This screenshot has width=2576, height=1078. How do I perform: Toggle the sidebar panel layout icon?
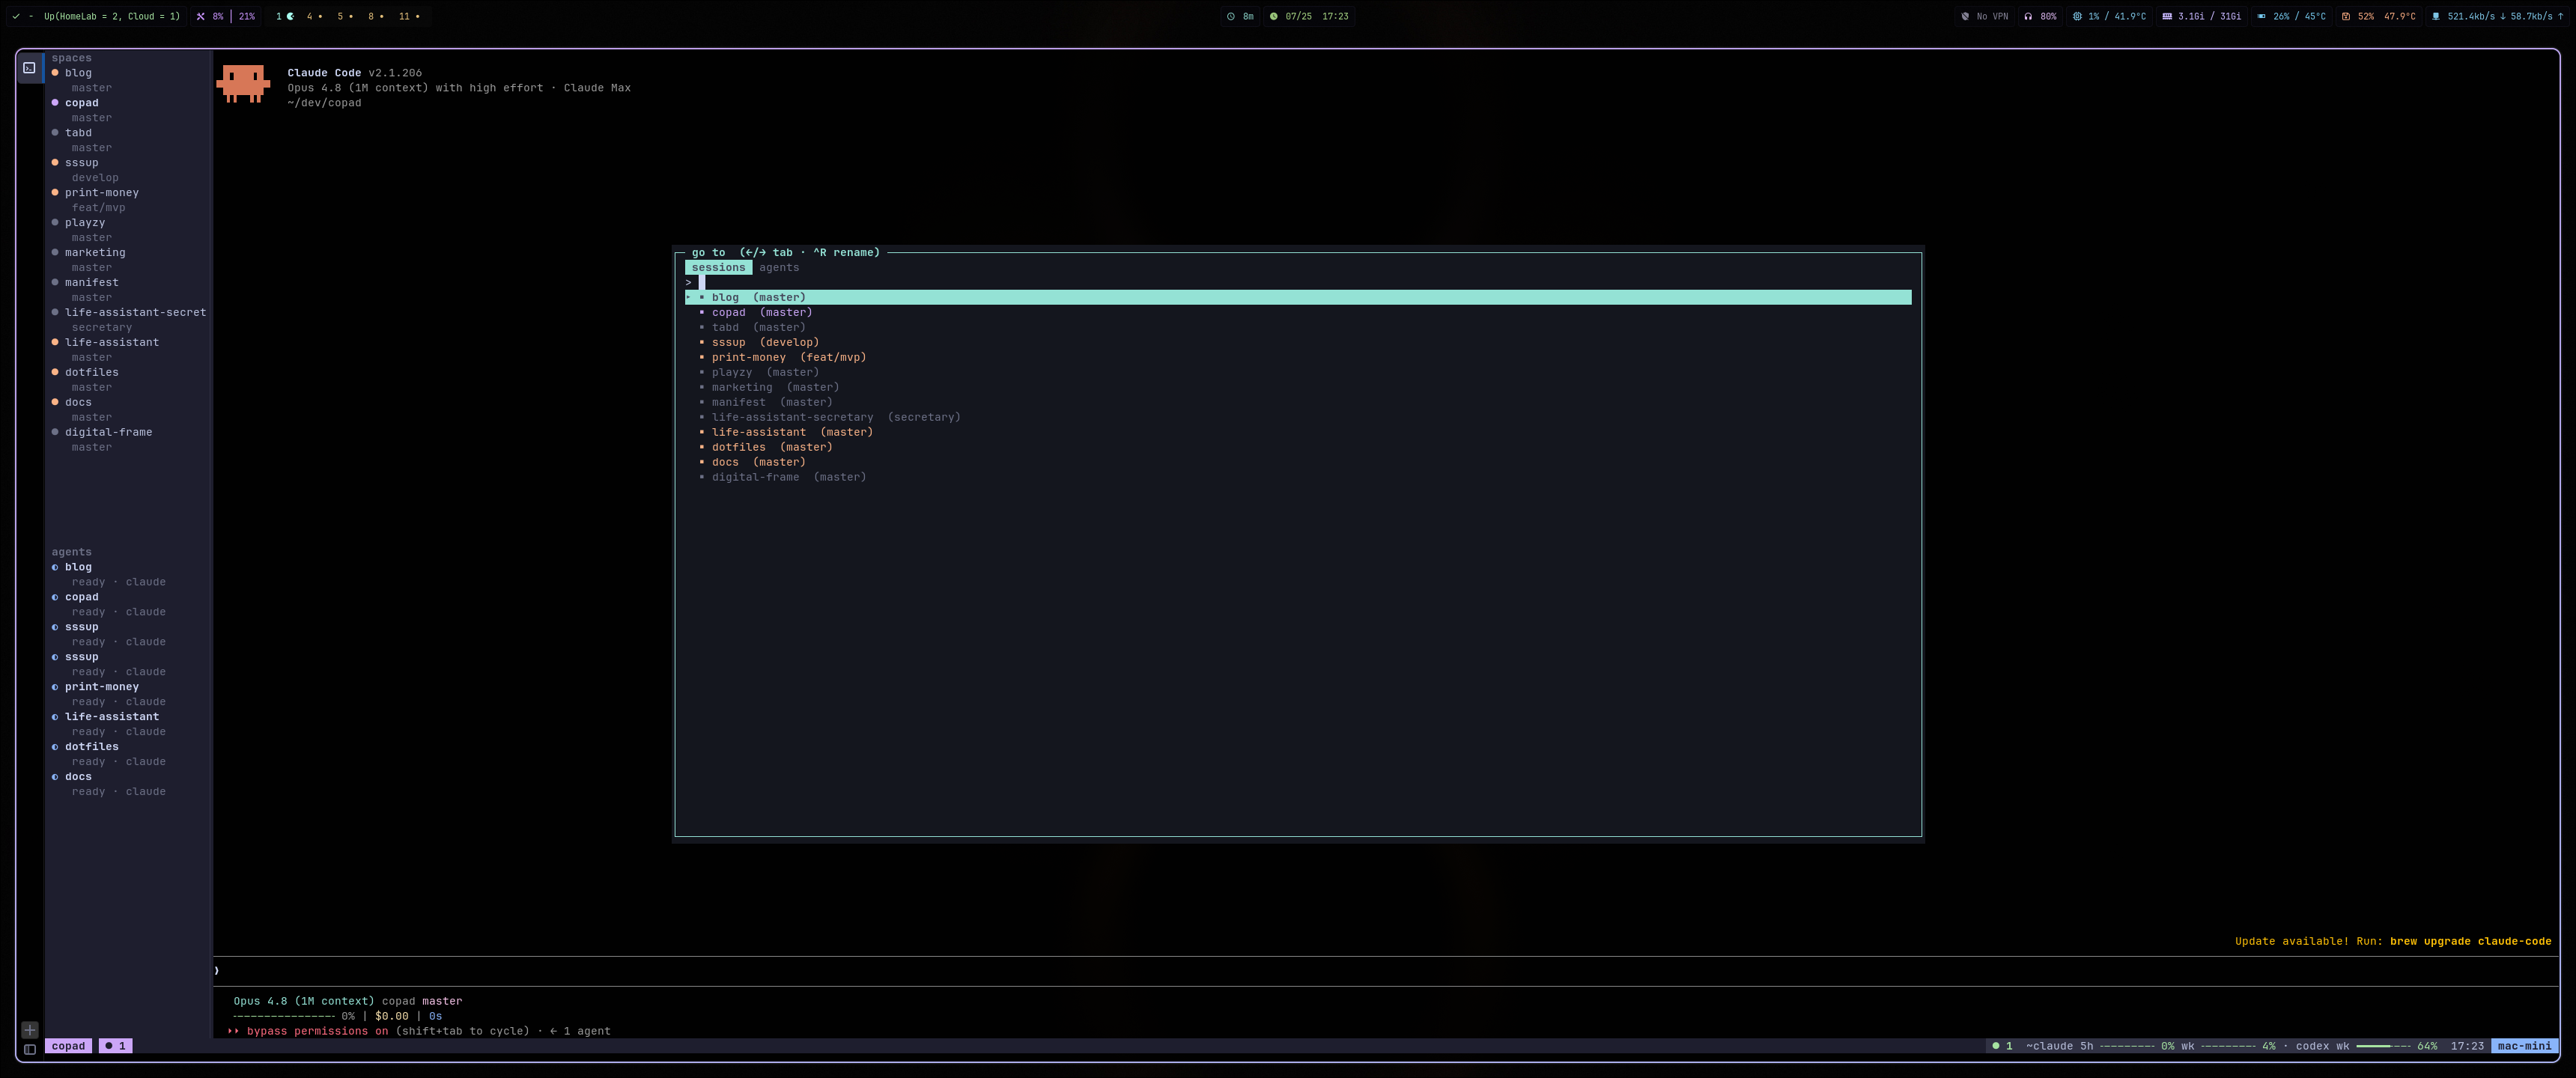tap(29, 1049)
